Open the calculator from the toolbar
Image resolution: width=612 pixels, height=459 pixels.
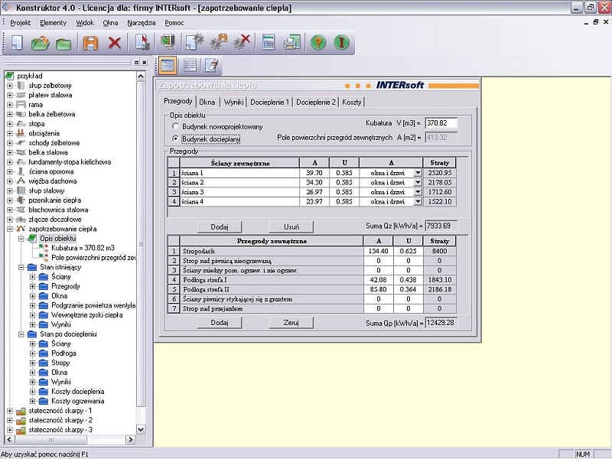pos(269,42)
